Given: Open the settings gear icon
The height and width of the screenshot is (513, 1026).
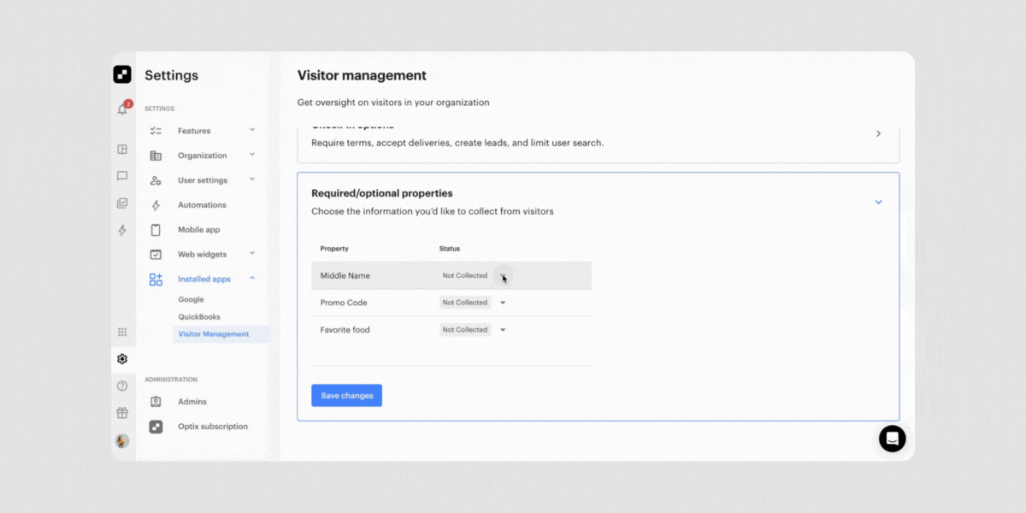Looking at the screenshot, I should [122, 359].
